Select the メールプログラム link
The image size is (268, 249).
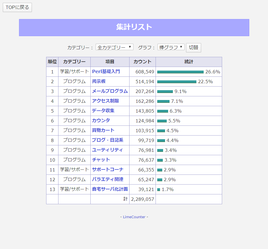coord(110,91)
